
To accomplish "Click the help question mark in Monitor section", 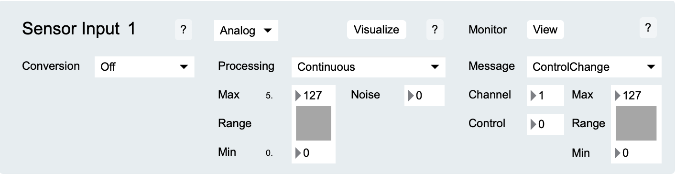I will [648, 28].
